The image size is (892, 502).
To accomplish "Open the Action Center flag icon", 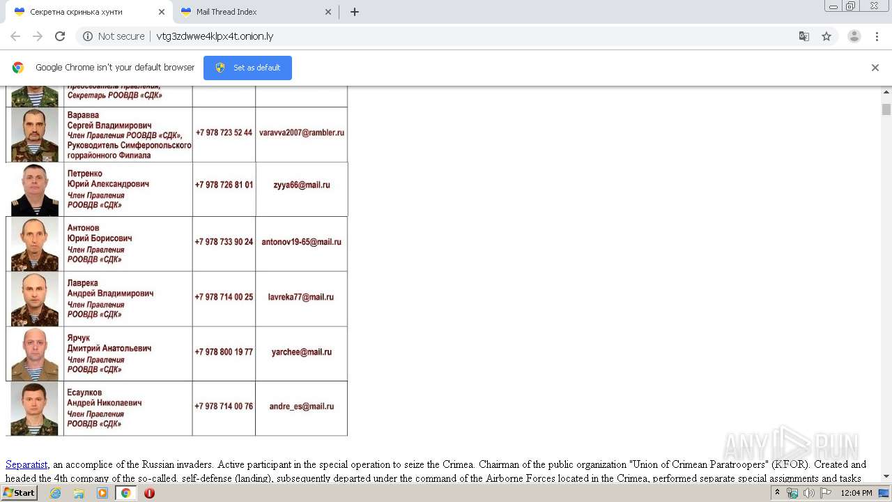I will 826,493.
